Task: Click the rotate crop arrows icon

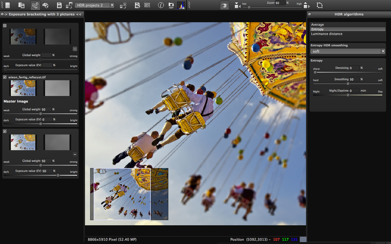Action: coord(320,5)
